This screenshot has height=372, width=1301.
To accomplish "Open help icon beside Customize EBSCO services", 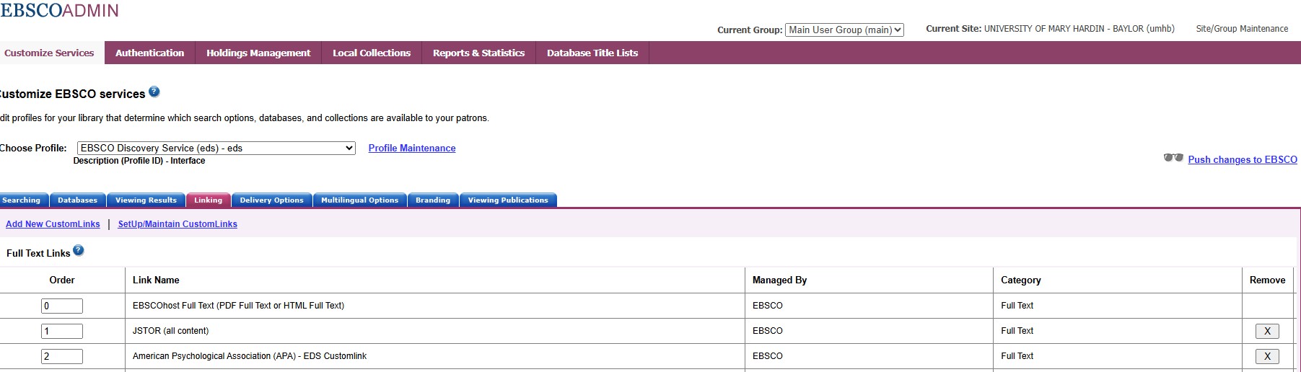I will coord(154,92).
